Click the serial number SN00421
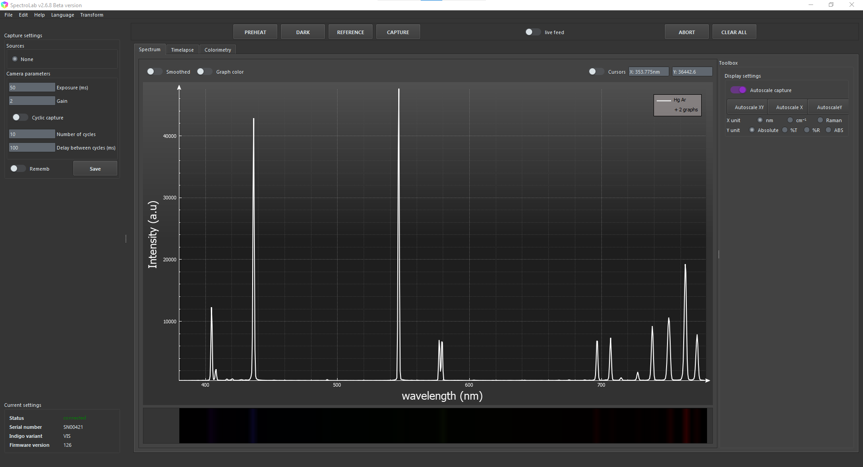The height and width of the screenshot is (467, 863). pos(73,427)
